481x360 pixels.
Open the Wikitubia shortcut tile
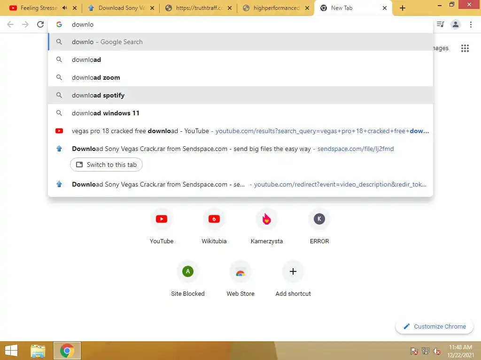point(214,226)
